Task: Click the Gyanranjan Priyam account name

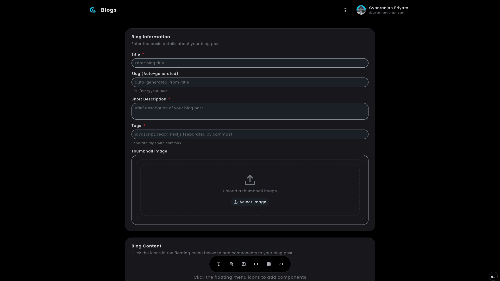Action: point(388,8)
